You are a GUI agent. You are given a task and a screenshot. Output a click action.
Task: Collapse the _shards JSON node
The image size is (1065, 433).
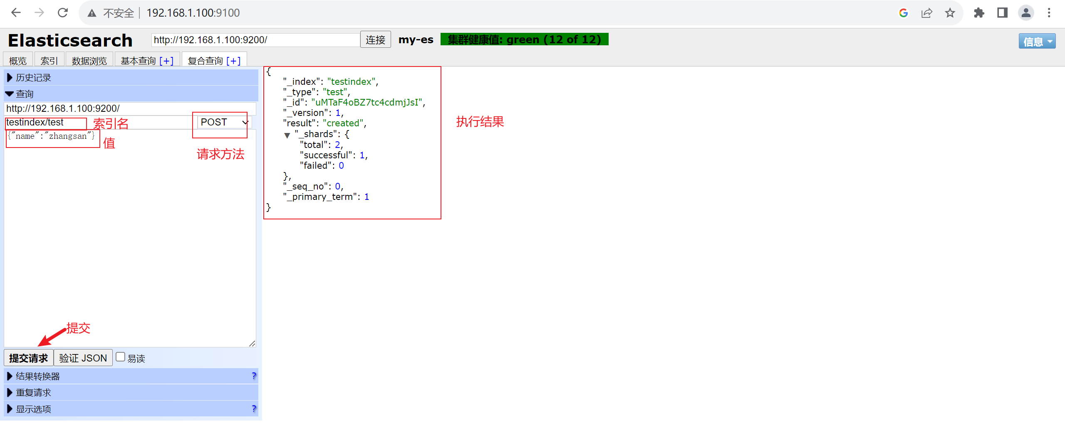287,135
